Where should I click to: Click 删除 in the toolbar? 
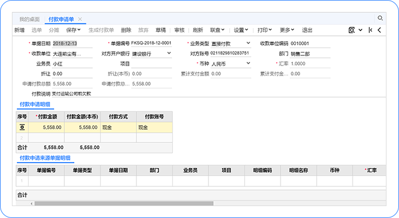coord(126,30)
